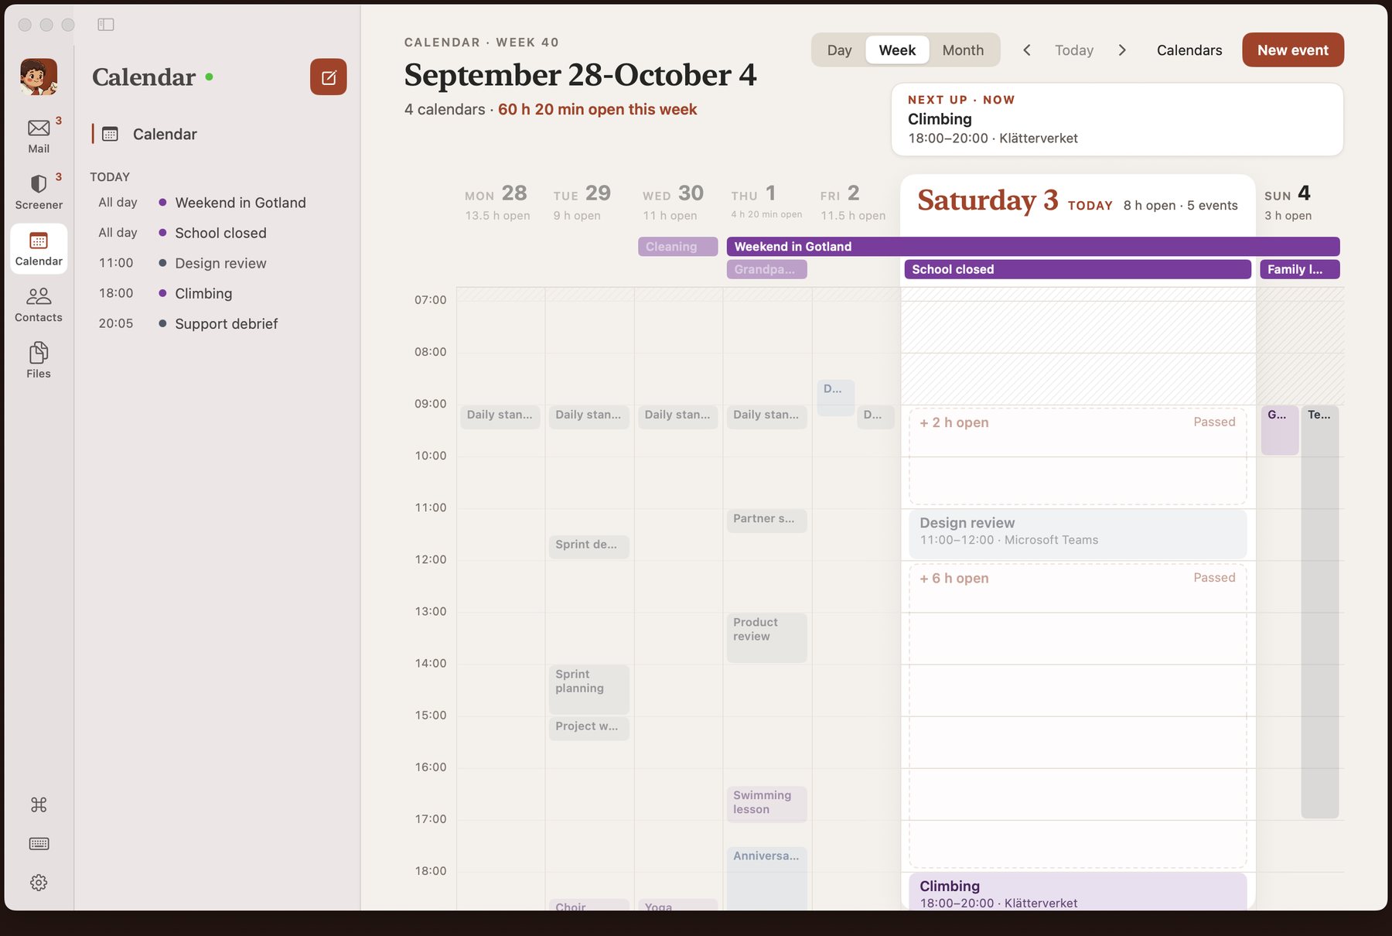
Task: Select the Calendar icon in the sidebar rail
Action: pyautogui.click(x=39, y=248)
